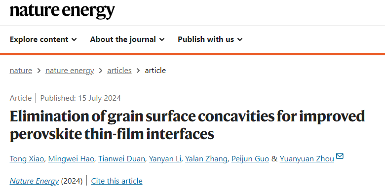Open the nature energy breadcrumb link
The image size is (385, 190).
[70, 71]
